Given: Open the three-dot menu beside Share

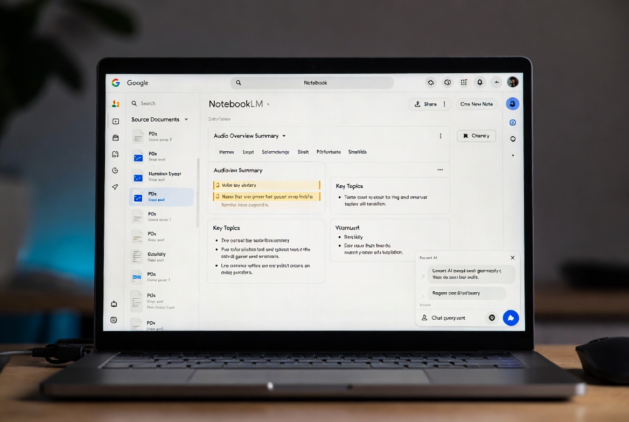Looking at the screenshot, I should [444, 104].
